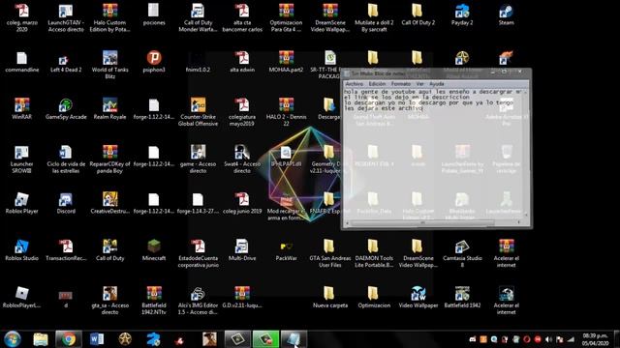Open the RobloxPlayerLauncher desktop icon
620x348 pixels.
21,298
